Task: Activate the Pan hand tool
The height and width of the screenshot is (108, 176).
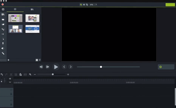Action: click(x=84, y=5)
